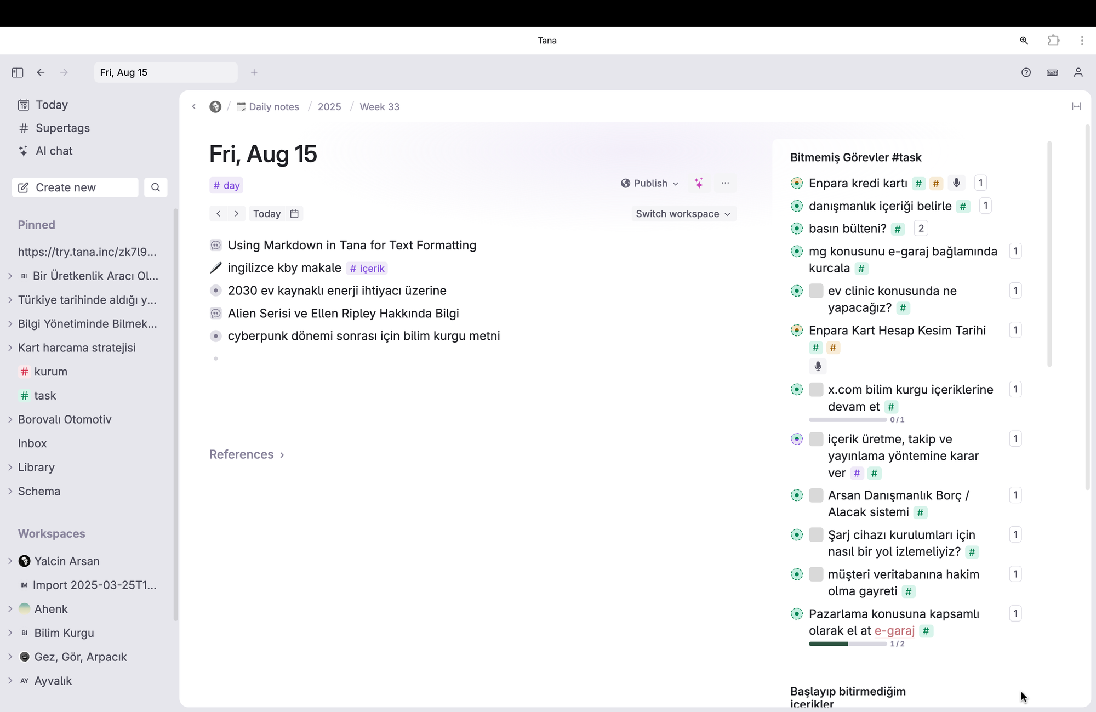This screenshot has height=712, width=1096.
Task: Open the keyboard shortcuts icon
Action: [1052, 72]
